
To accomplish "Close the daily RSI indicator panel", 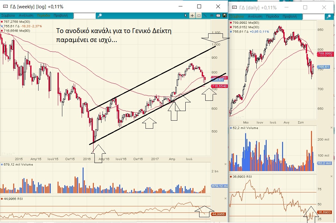I will tap(332, 176).
